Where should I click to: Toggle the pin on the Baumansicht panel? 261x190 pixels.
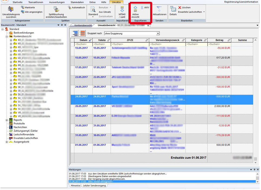coord(62,25)
